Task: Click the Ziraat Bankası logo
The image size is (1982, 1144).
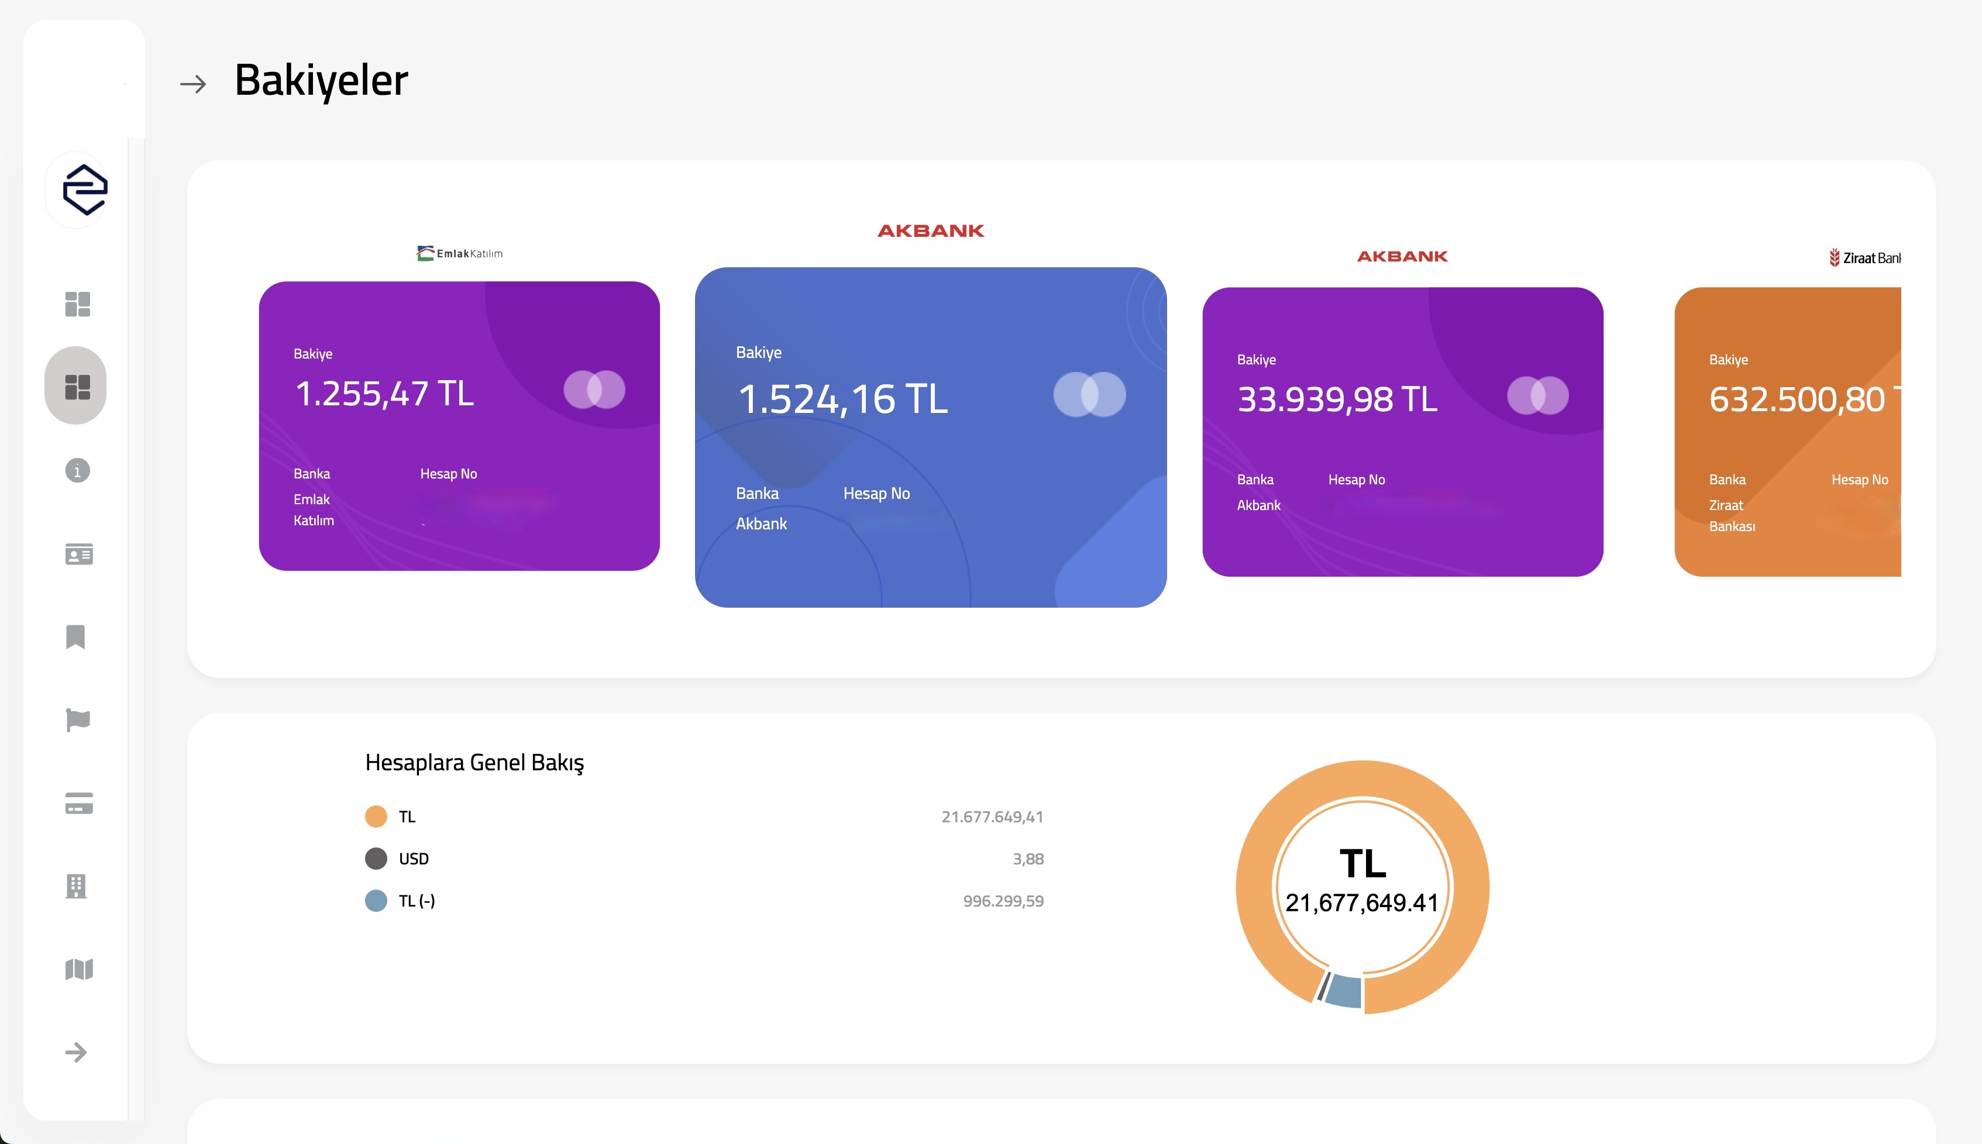Action: pos(1864,258)
